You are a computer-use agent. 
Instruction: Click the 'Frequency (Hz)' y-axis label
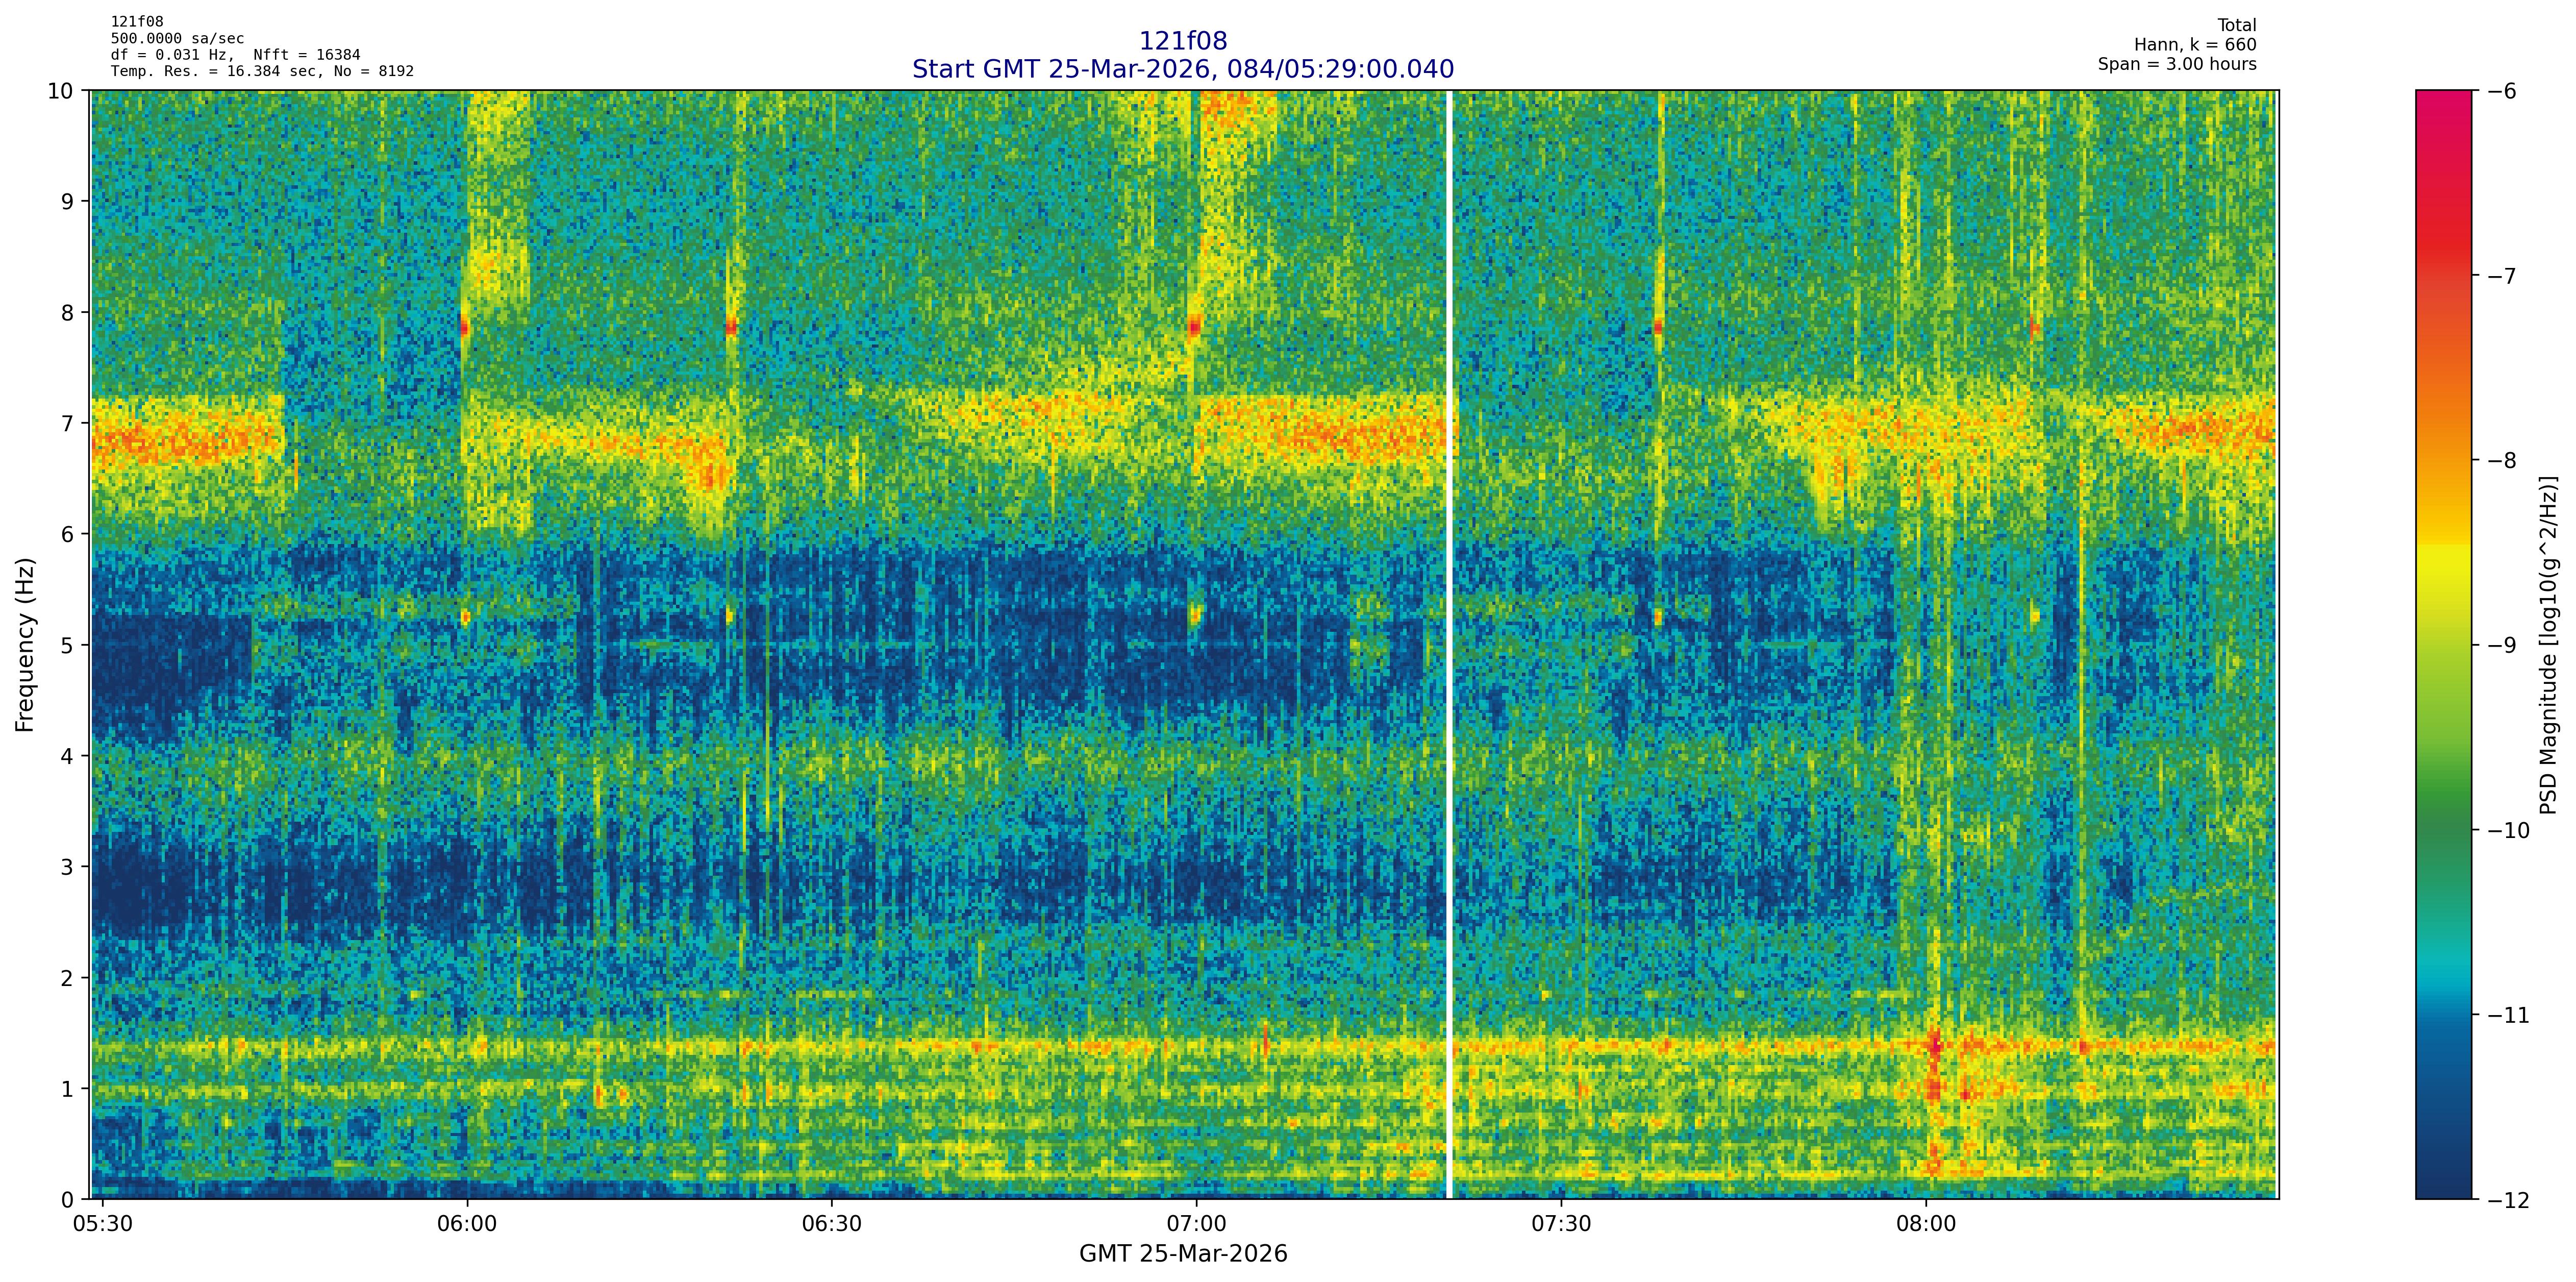[x=25, y=645]
